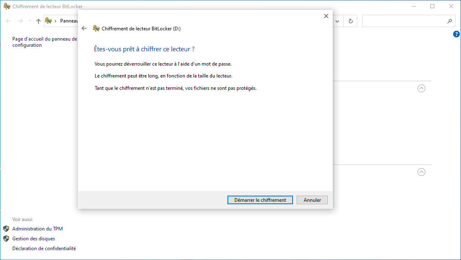This screenshot has height=260, width=461.
Task: Open the address bar history dropdown
Action: (338, 21)
